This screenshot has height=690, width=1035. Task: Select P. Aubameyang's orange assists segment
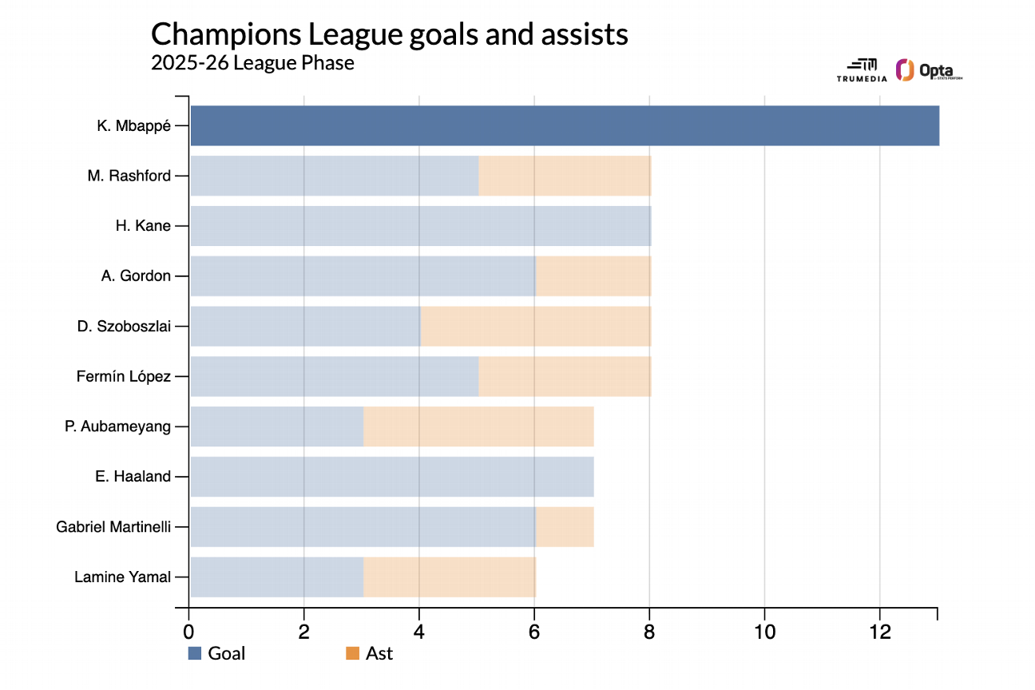(x=478, y=426)
